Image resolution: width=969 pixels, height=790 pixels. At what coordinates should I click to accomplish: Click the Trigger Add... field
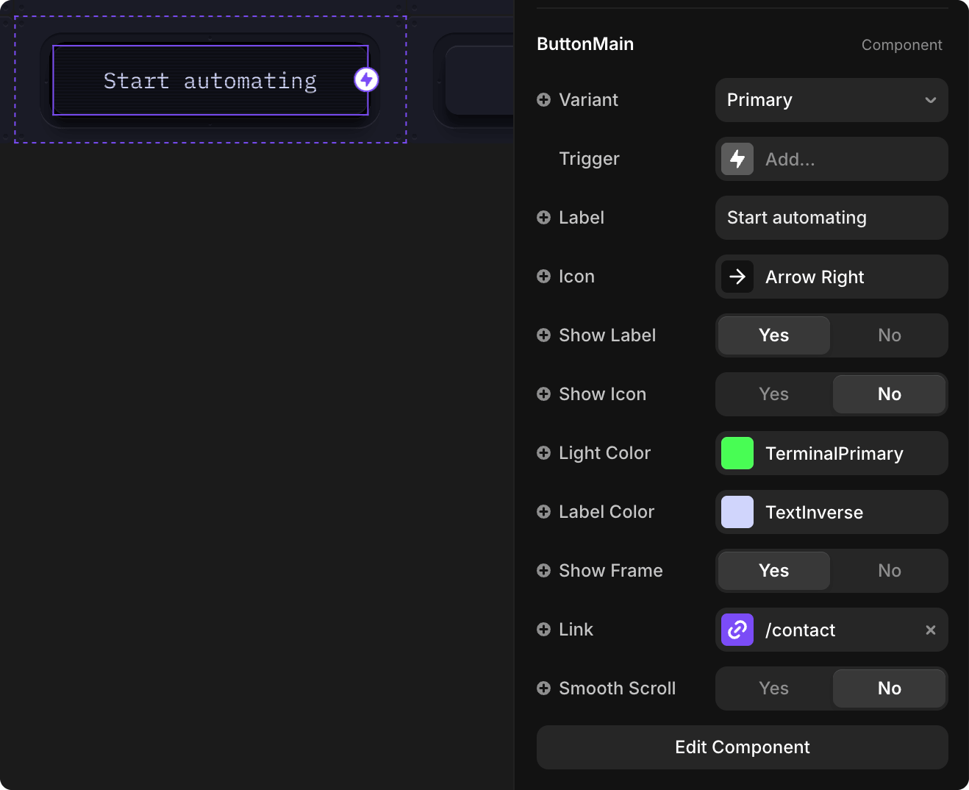(x=832, y=159)
